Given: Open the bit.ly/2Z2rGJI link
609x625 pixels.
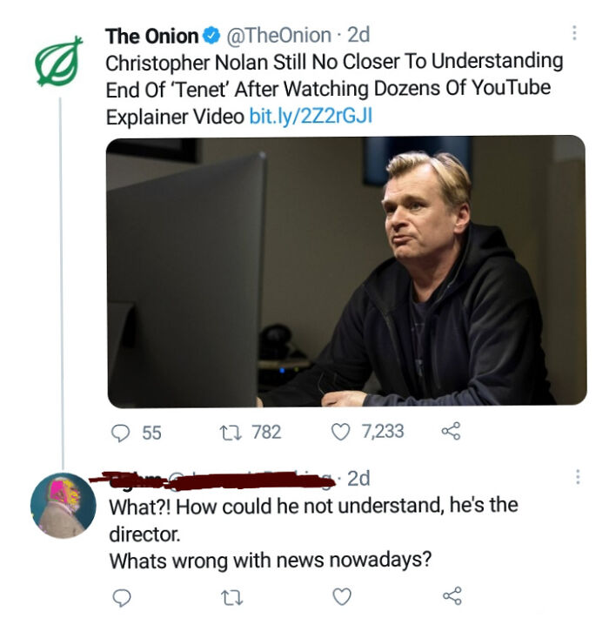Looking at the screenshot, I should click(311, 116).
